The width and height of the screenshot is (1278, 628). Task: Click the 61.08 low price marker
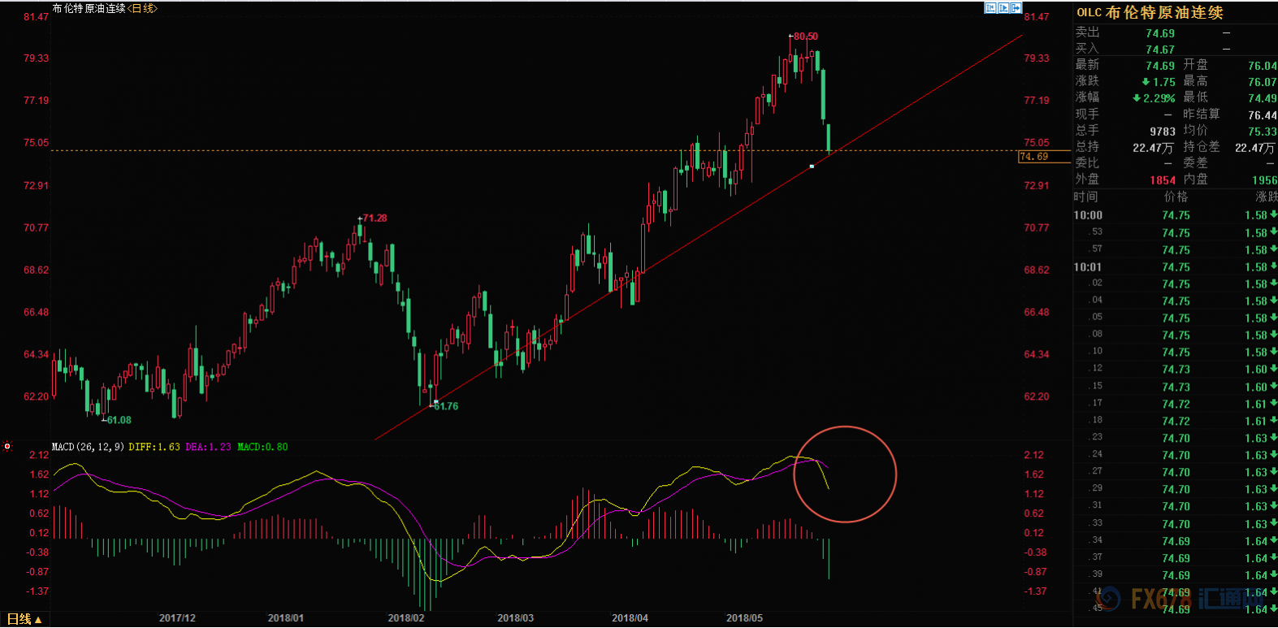click(118, 420)
